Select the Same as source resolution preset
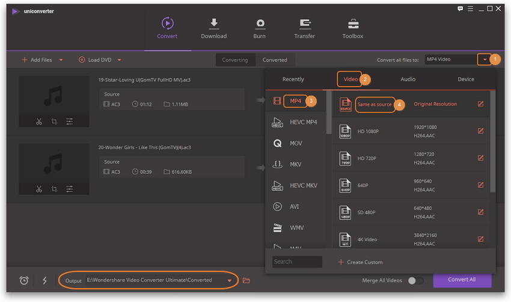The height and width of the screenshot is (302, 511). 411,104
